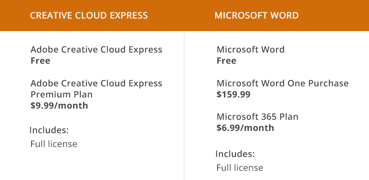The height and width of the screenshot is (180, 369).
Task: Click the CREATIVE CLOUD EXPRESS column heading
Action: [x=89, y=16]
